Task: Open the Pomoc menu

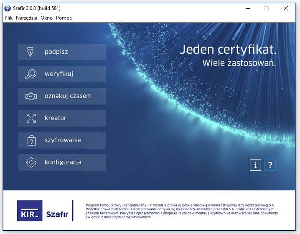Action: (64, 18)
